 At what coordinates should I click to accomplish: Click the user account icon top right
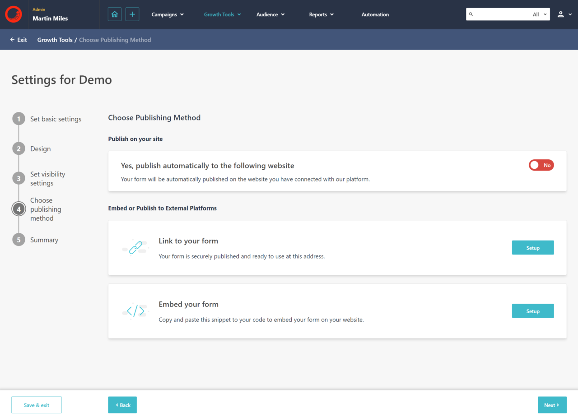pos(560,14)
